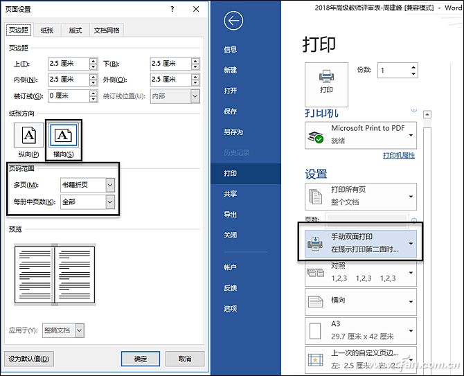Screen dimensions: 464x376
Task: Click the 装订线 gutter input field
Action: [69, 96]
